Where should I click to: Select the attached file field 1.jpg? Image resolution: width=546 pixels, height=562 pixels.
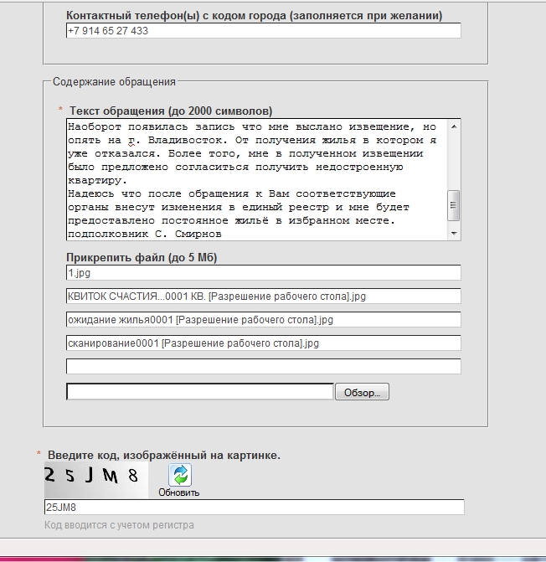pyautogui.click(x=263, y=272)
